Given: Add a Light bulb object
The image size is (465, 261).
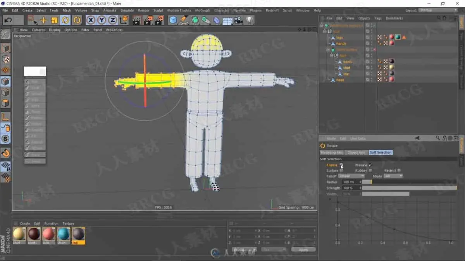Looking at the screenshot, I should click(249, 20).
